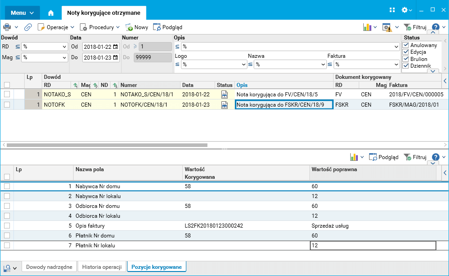Click the blue help question mark icon
The width and height of the screenshot is (449, 276).
point(435,27)
